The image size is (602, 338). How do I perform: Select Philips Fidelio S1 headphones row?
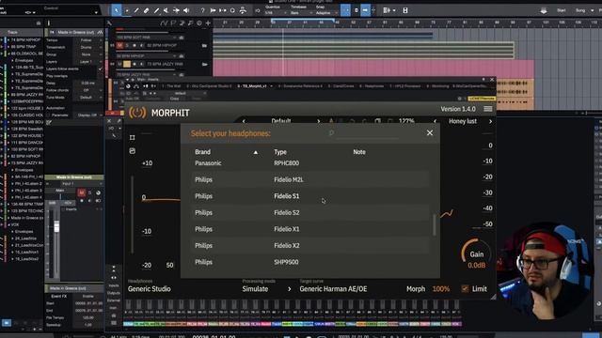point(309,196)
